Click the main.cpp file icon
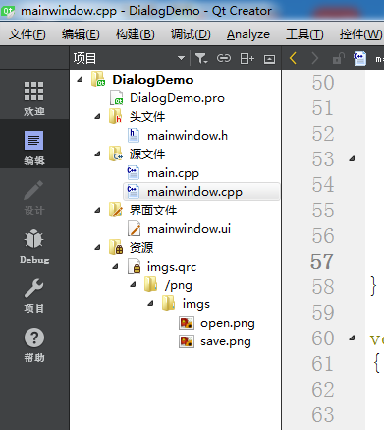 (x=134, y=172)
